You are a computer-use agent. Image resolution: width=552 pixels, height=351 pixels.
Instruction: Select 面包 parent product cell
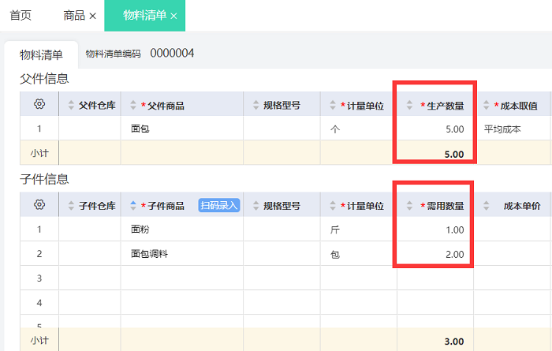182,129
